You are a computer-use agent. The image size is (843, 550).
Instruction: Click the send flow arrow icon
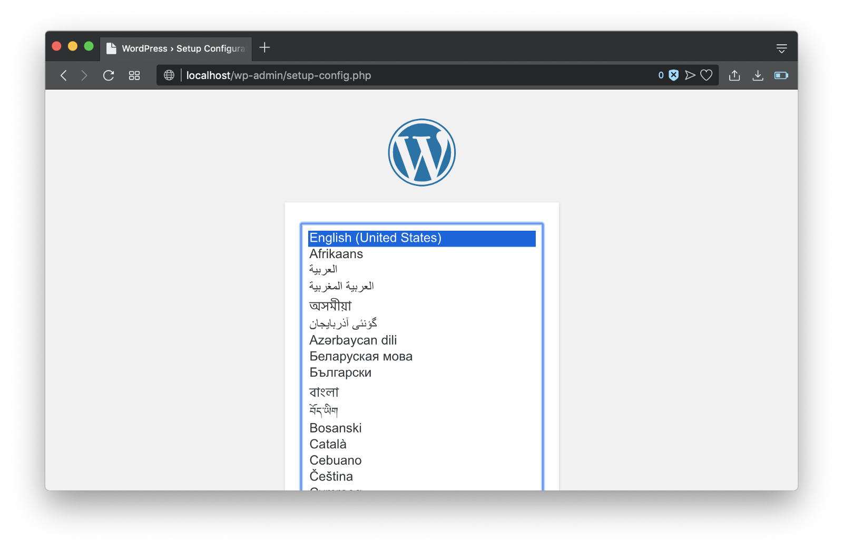(690, 75)
